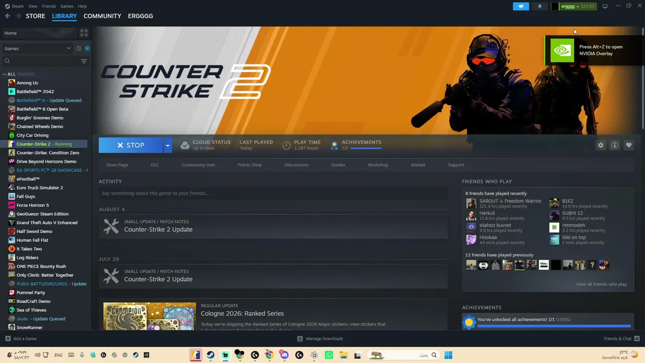Open the Market link
Image resolution: width=645 pixels, height=363 pixels.
coord(418,165)
